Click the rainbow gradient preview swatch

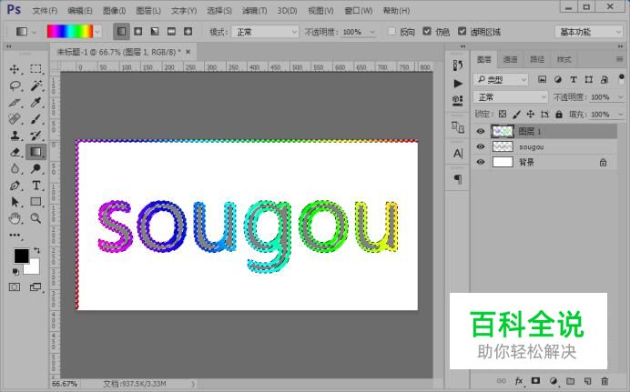[70, 32]
